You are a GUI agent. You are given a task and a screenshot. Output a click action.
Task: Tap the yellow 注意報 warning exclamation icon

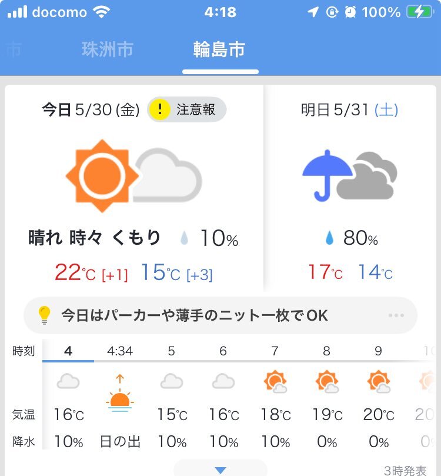(159, 109)
